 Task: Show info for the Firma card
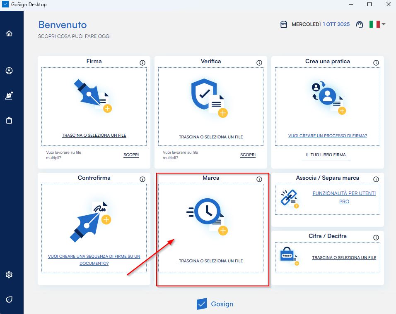pyautogui.click(x=142, y=63)
